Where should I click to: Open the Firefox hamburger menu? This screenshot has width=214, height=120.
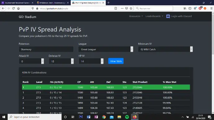[212, 8]
